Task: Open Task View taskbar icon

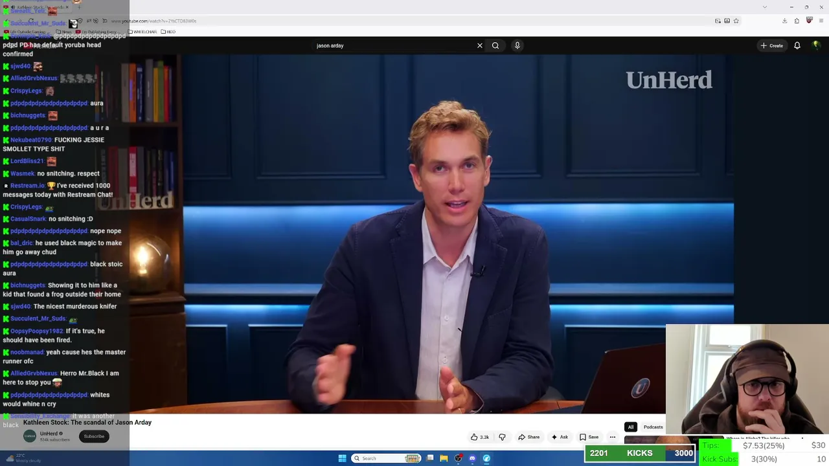Action: 429,458
